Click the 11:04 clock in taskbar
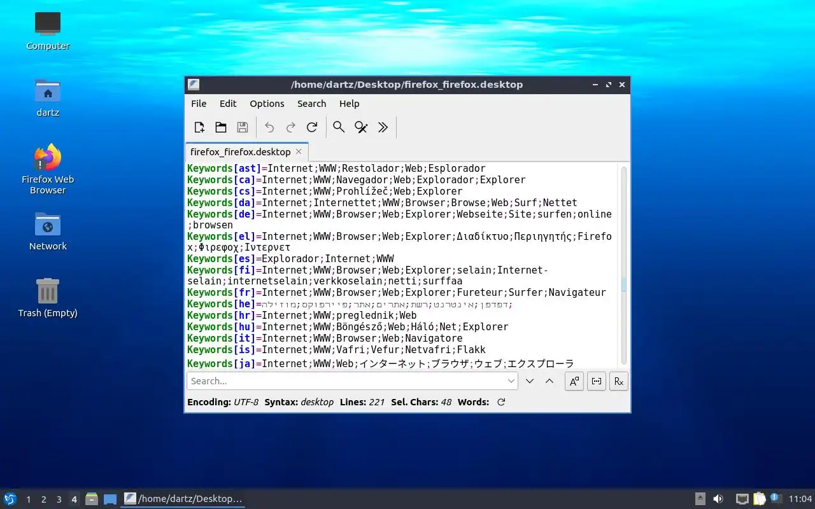This screenshot has height=509, width=815. 800,499
